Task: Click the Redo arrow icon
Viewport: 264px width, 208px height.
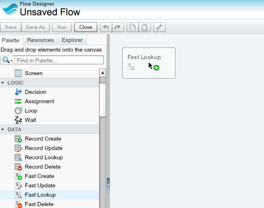Action: tap(118, 27)
